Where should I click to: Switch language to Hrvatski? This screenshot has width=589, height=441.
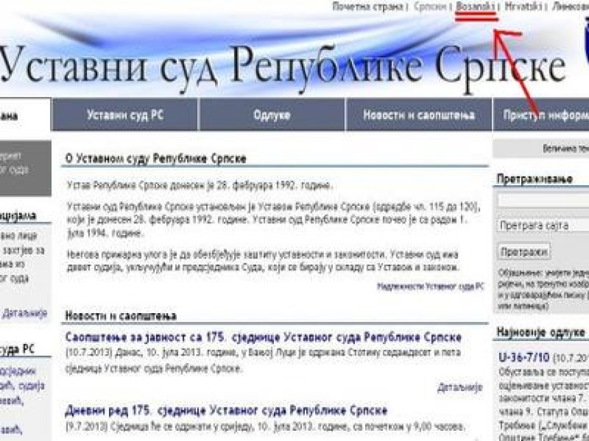pyautogui.click(x=523, y=7)
